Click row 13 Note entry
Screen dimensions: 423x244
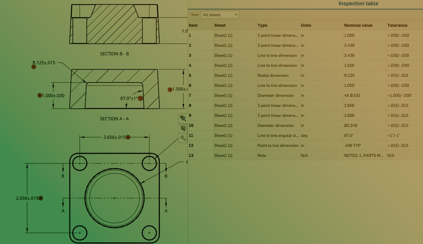262,155
